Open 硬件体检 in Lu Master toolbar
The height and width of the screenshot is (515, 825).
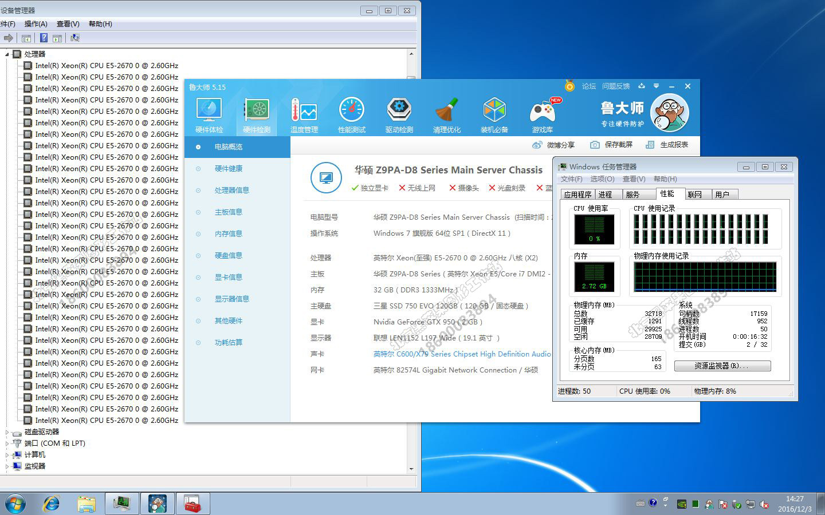(x=209, y=115)
